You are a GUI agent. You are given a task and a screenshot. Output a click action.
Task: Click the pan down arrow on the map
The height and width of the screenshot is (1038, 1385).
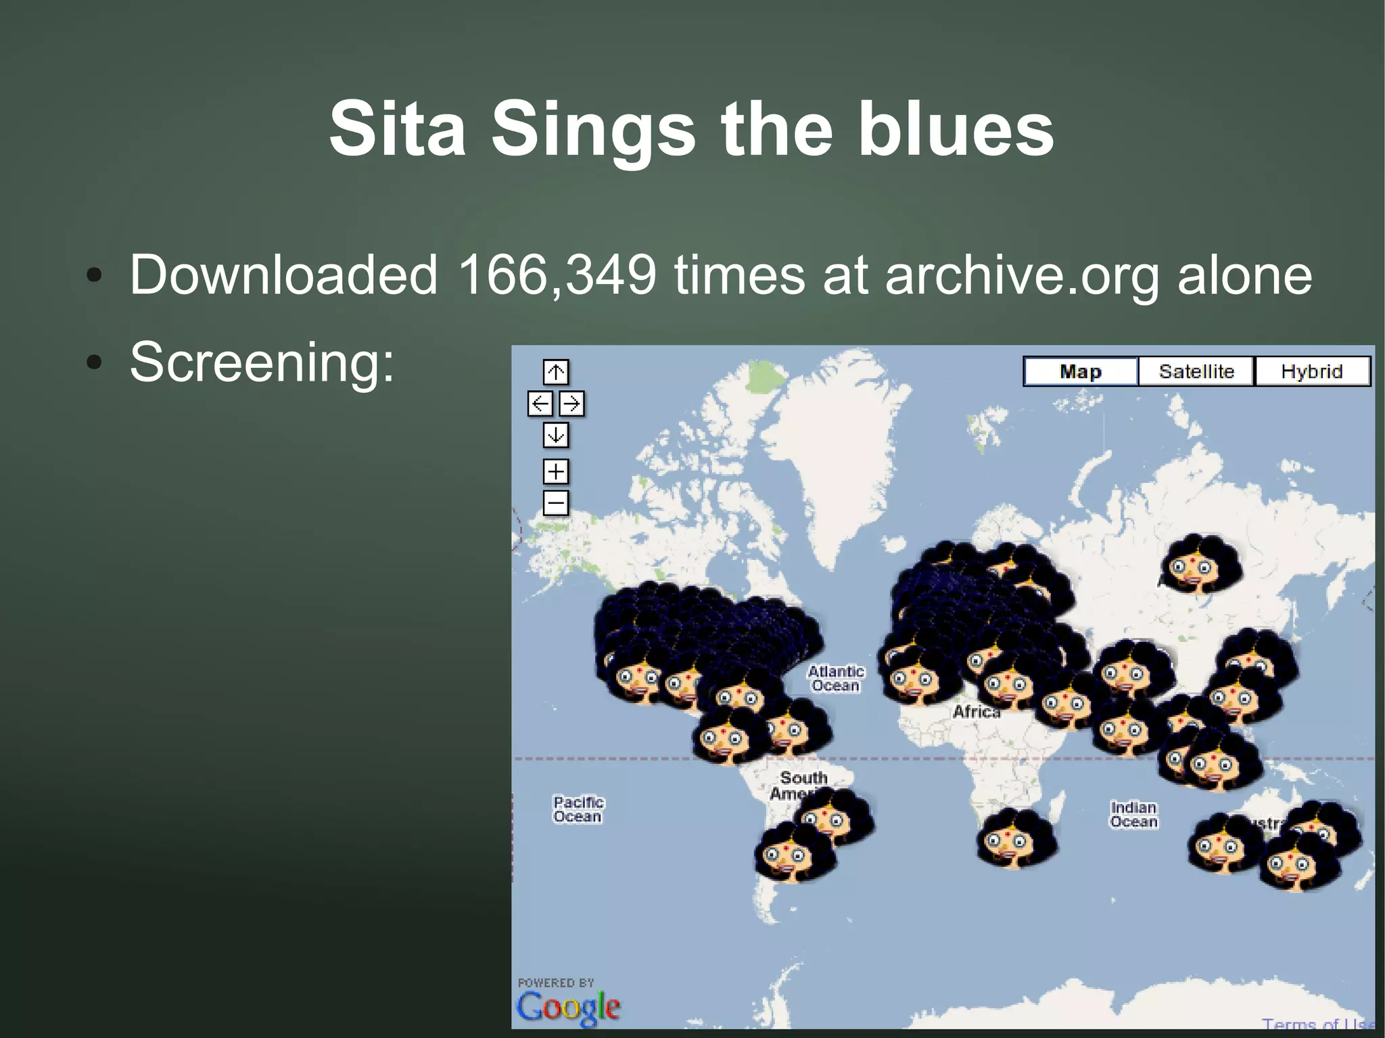(x=556, y=436)
